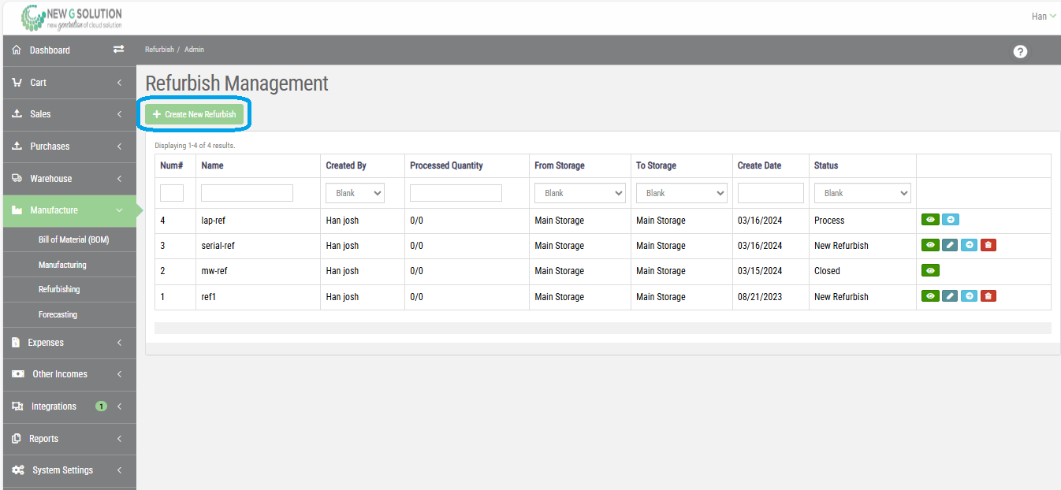Collapse the Manufacture menu chevron
The image size is (1061, 490).
pos(119,210)
